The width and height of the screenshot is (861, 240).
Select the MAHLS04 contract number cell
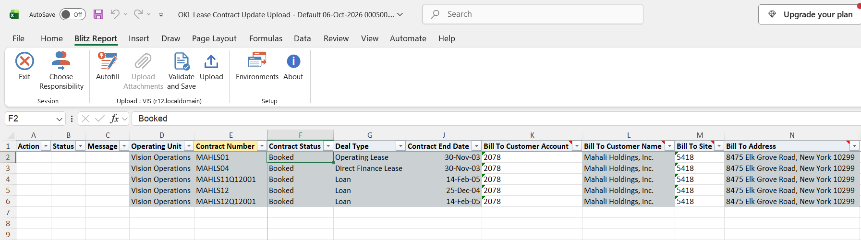(230, 168)
